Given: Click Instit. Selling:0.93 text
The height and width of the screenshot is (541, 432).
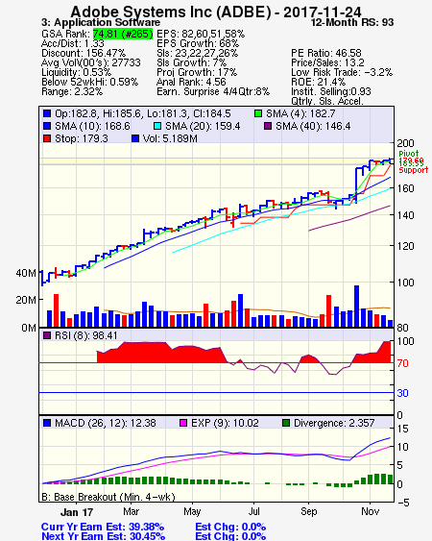Looking at the screenshot, I should coord(331,92).
